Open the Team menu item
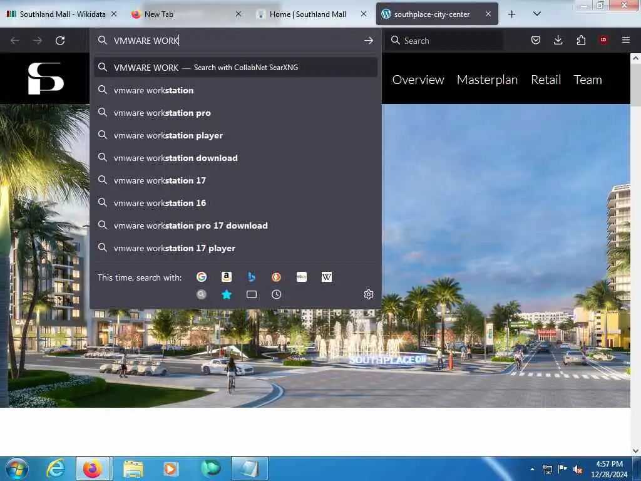 (587, 80)
